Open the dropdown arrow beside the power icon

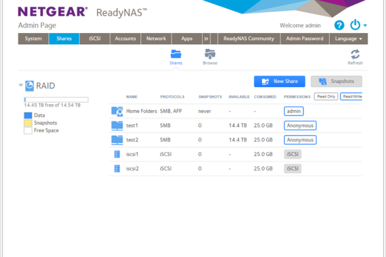365,25
